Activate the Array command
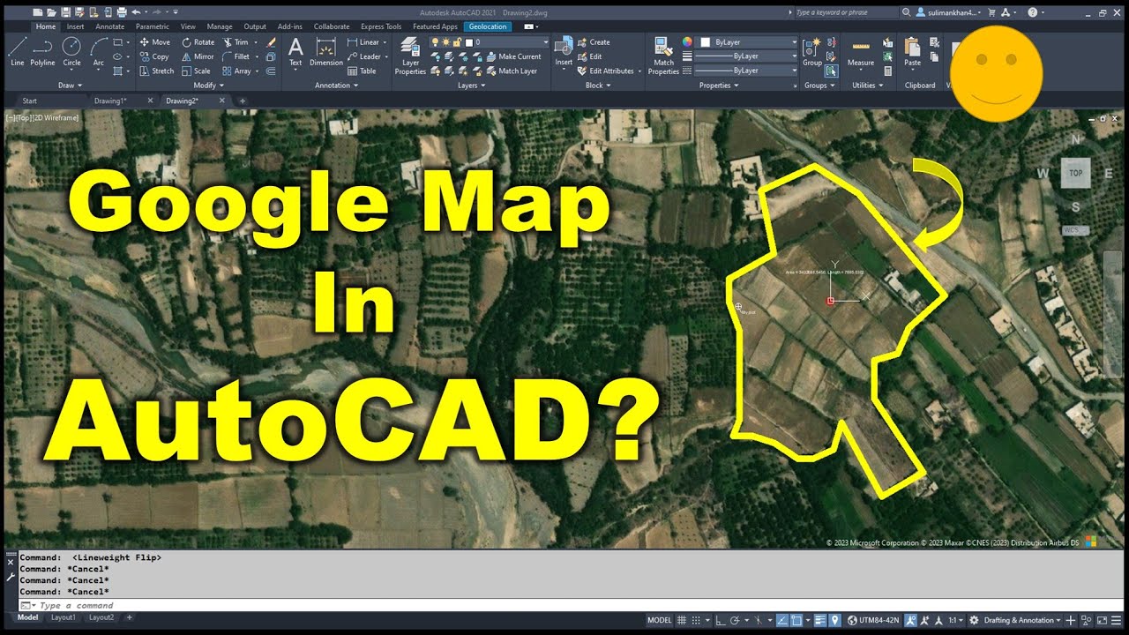1129x635 pixels. [236, 71]
